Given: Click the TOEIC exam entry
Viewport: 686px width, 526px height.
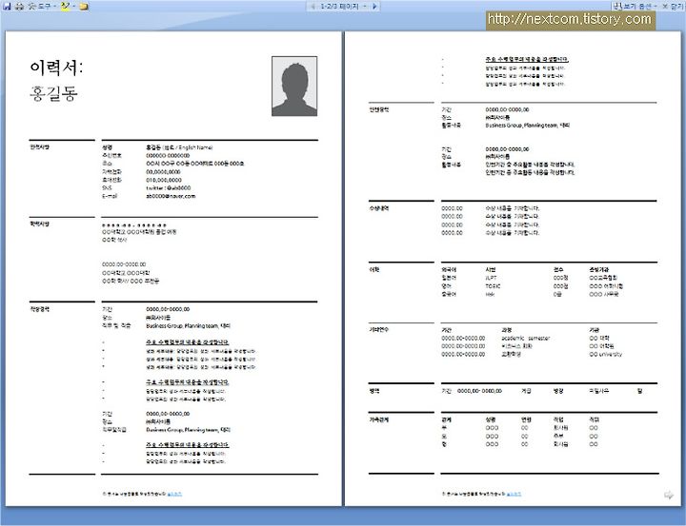Looking at the screenshot, I should [x=493, y=286].
